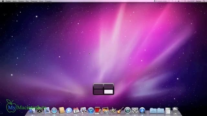Launch Mail stamp icon in dock

coord(47,110)
